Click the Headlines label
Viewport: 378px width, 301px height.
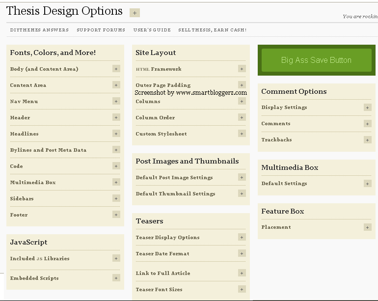pyautogui.click(x=24, y=134)
